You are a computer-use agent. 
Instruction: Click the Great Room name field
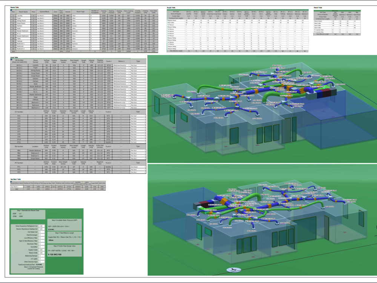coord(23,23)
